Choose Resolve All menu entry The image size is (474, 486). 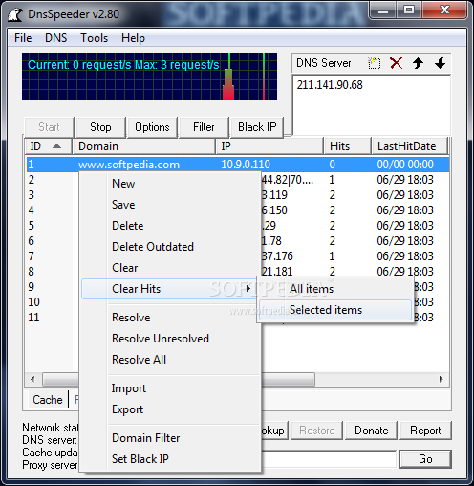(x=139, y=360)
